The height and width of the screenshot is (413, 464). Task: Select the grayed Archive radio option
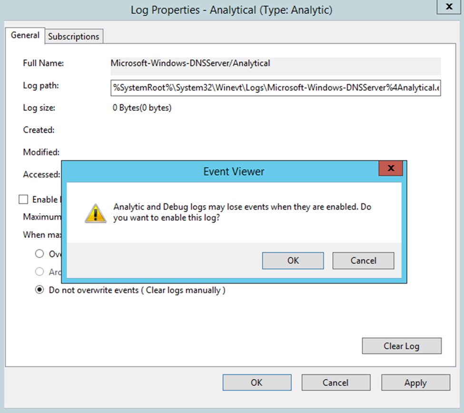(39, 272)
